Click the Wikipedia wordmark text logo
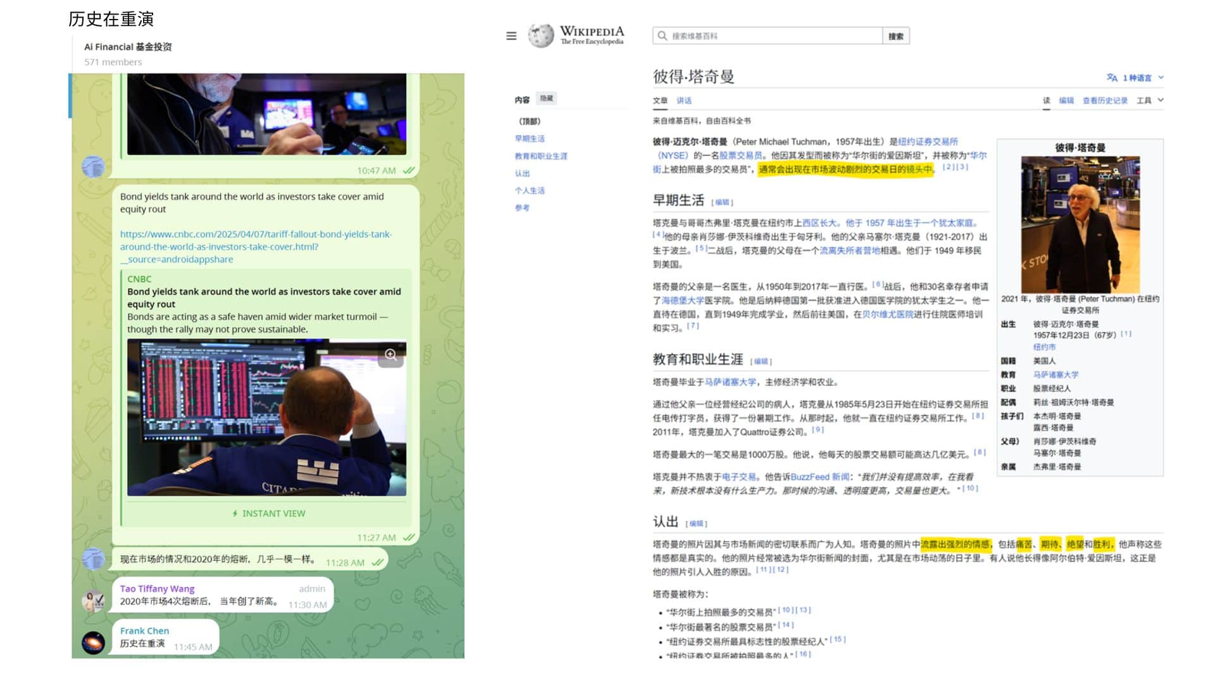Viewport: 1215px width, 683px height. point(592,35)
